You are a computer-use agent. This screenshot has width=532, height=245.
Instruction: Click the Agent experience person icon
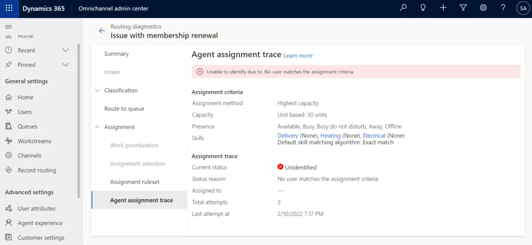(x=9, y=223)
